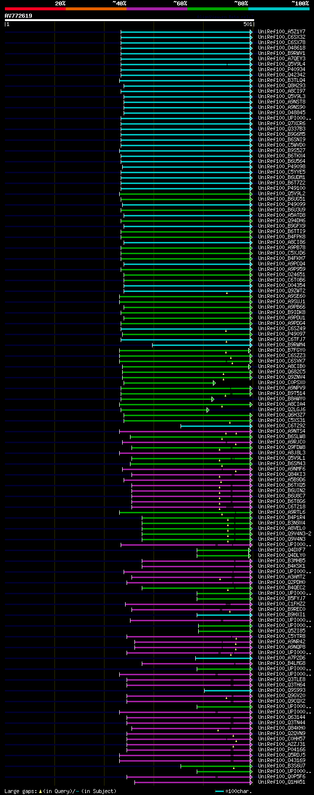Open hit UniRef100_O48618
Image resolution: width=314 pixels, height=795 pixels.
282,48
